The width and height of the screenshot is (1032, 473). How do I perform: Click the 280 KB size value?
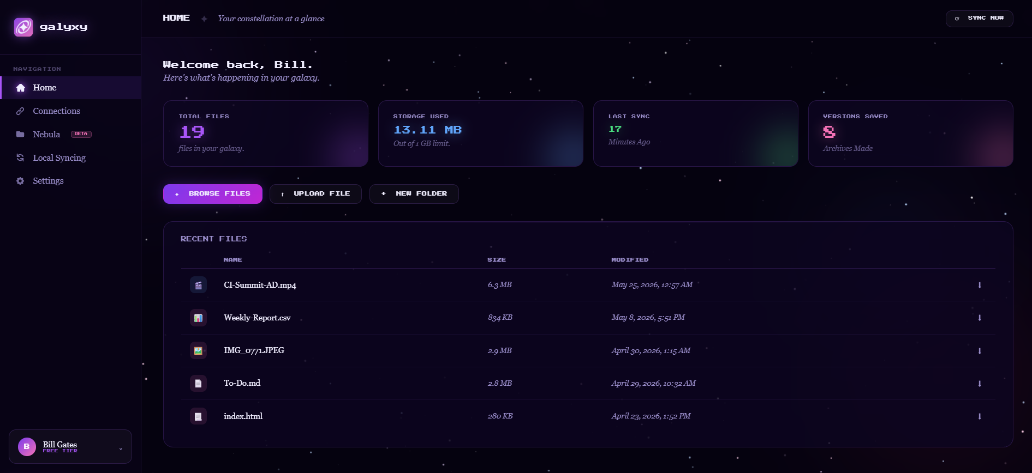(500, 416)
